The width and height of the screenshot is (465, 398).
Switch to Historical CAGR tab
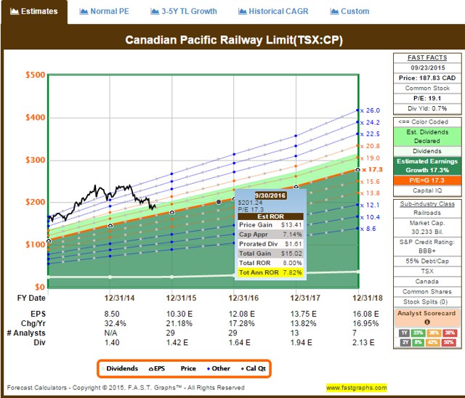(273, 12)
